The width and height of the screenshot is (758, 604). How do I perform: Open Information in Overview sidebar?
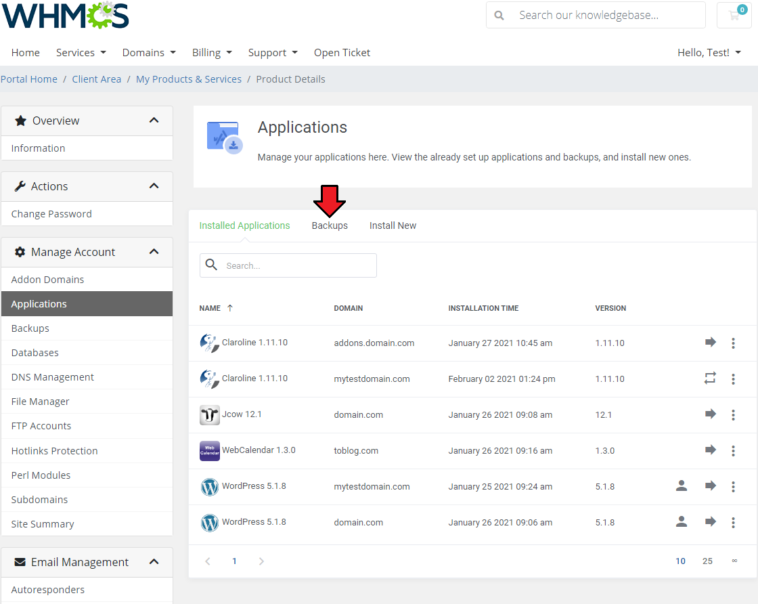point(87,148)
